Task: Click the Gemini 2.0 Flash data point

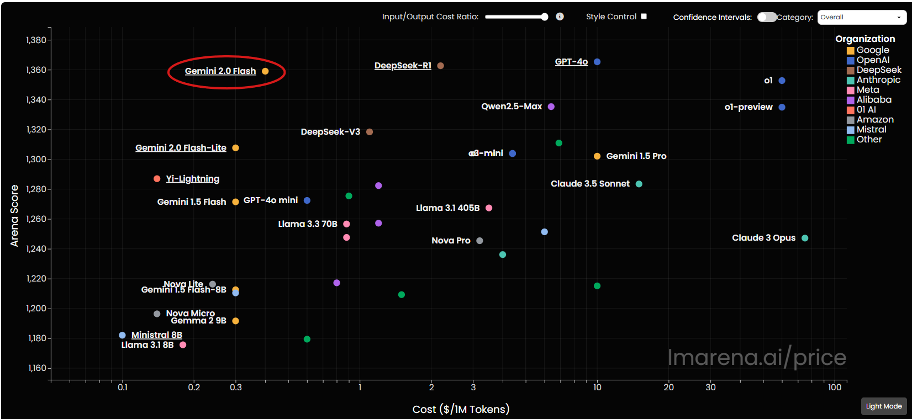Action: click(x=265, y=71)
